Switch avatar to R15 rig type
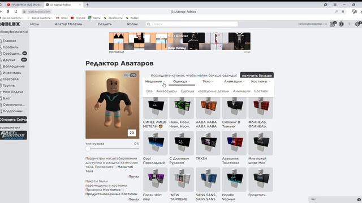The height and width of the screenshot is (203, 362). coord(133,75)
